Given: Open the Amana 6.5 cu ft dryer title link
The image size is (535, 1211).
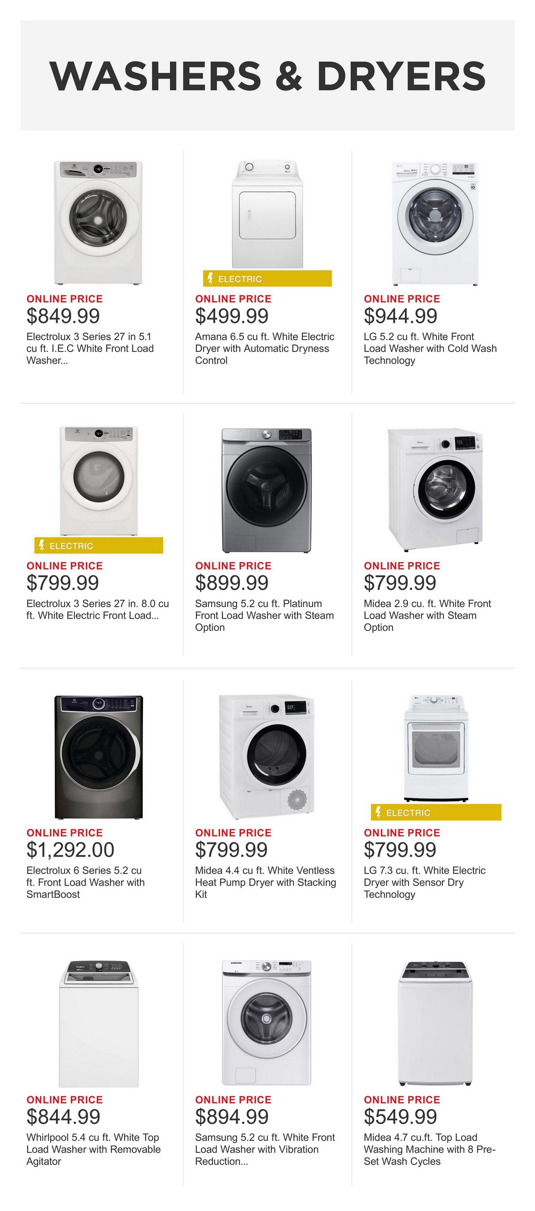Looking at the screenshot, I should tap(264, 348).
